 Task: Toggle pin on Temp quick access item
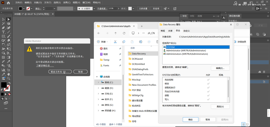pos(120,60)
